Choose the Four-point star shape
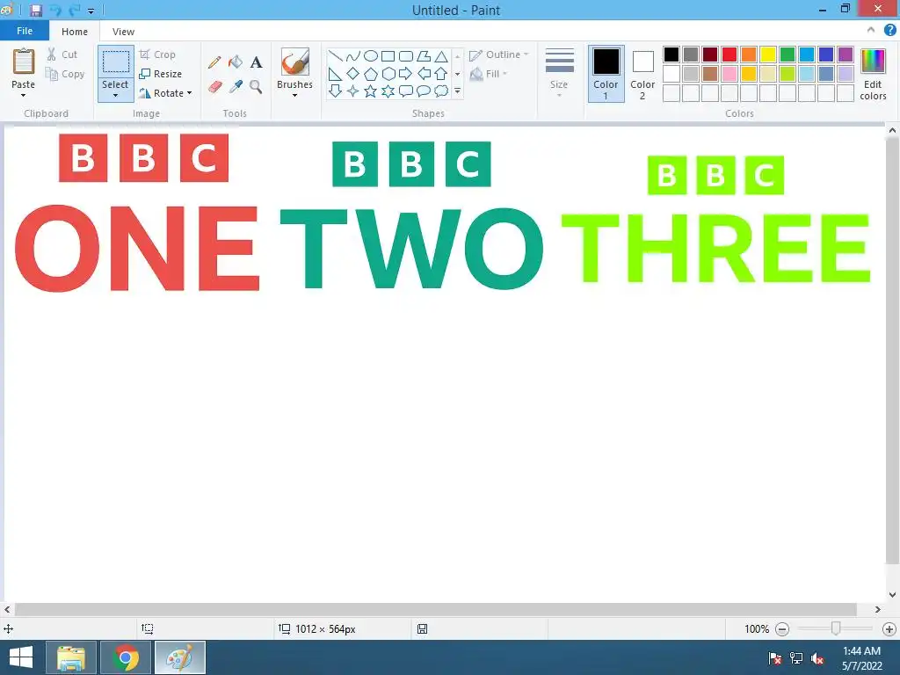This screenshot has height=675, width=900. point(353,91)
